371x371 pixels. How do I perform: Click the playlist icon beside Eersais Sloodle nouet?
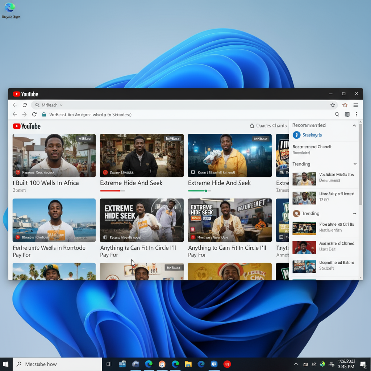coord(105,237)
